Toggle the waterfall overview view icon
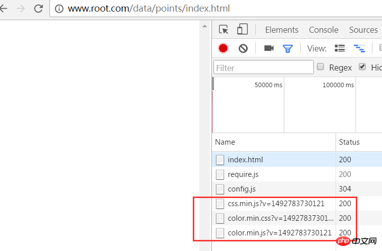Image resolution: width=382 pixels, height=251 pixels. [359, 48]
